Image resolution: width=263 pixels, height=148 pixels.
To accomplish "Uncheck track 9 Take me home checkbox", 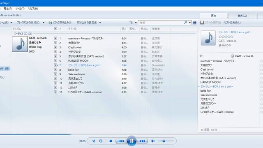I will 55,74.
